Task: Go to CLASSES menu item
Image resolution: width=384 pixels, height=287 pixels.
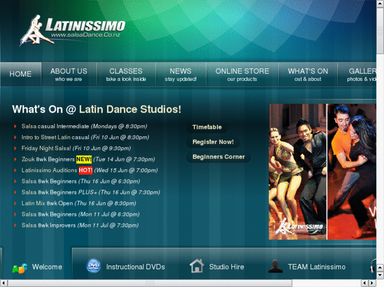Action: (x=126, y=74)
